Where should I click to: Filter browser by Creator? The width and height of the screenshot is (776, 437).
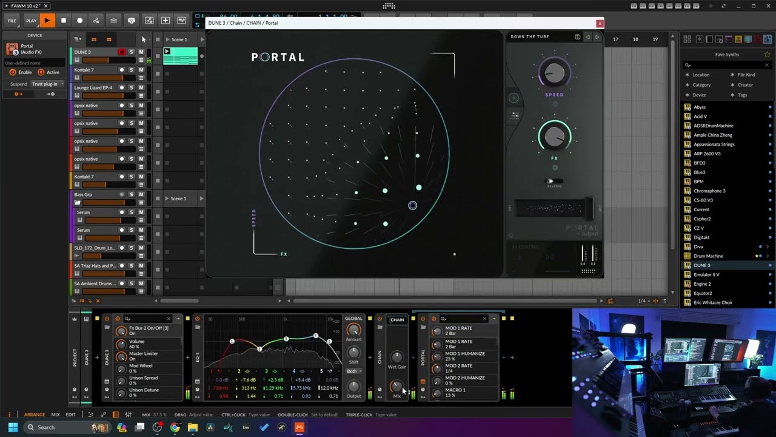click(x=745, y=85)
